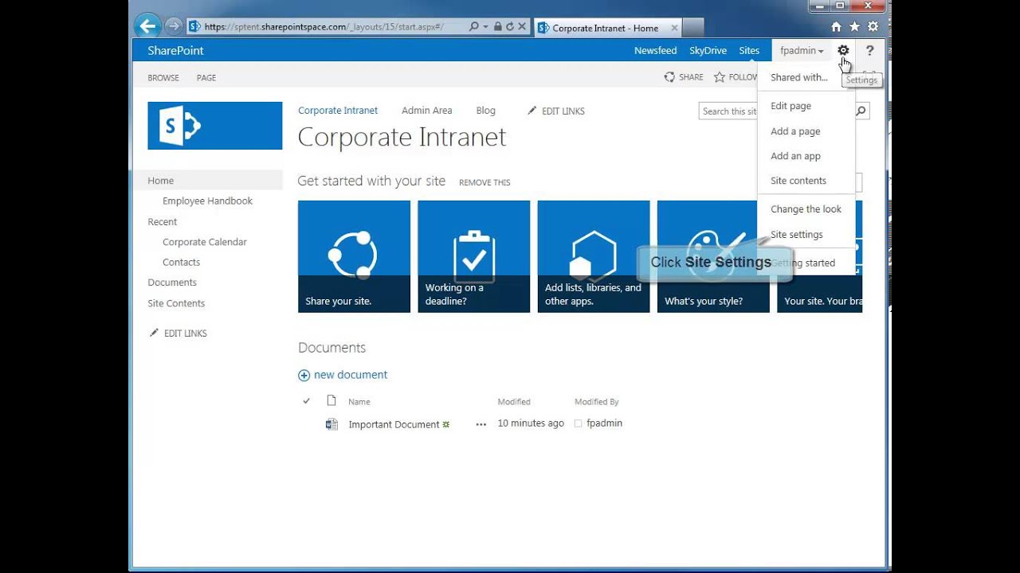Click the fpadmin Modified By link
1020x573 pixels.
tap(604, 423)
